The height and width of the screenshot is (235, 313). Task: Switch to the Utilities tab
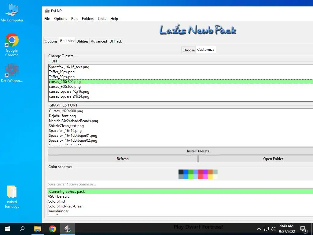tap(82, 41)
